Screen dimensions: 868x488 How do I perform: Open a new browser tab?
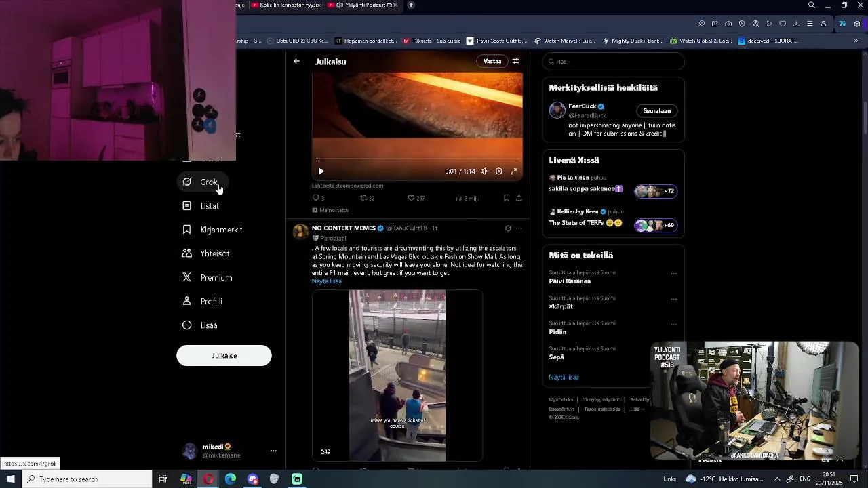[x=411, y=5]
